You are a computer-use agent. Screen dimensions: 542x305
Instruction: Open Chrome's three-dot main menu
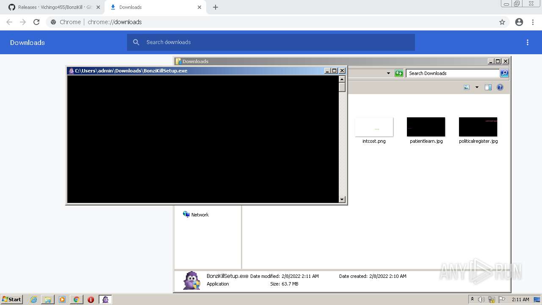pyautogui.click(x=533, y=22)
